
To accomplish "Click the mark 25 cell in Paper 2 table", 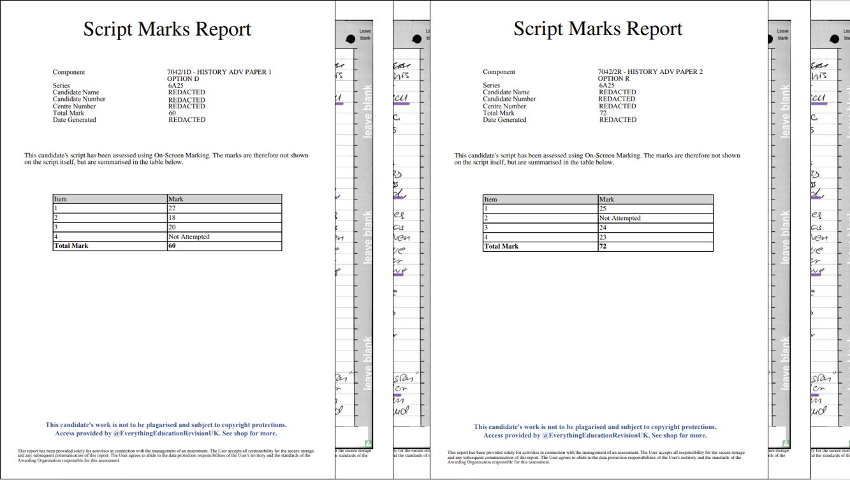I will pyautogui.click(x=655, y=209).
